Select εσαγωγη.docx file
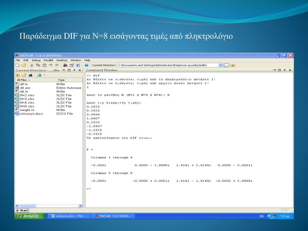The width and height of the screenshot is (308, 231). (31, 114)
